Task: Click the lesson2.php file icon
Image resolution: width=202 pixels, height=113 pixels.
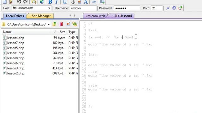Action: point(5,73)
